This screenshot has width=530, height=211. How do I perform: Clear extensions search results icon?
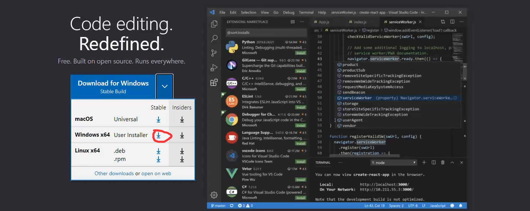coord(292,22)
